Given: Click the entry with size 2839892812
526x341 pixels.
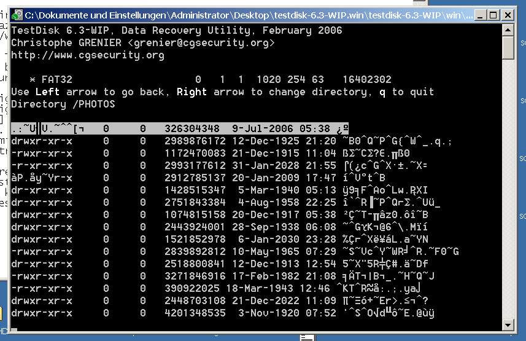Looking at the screenshot, I should [x=235, y=252].
